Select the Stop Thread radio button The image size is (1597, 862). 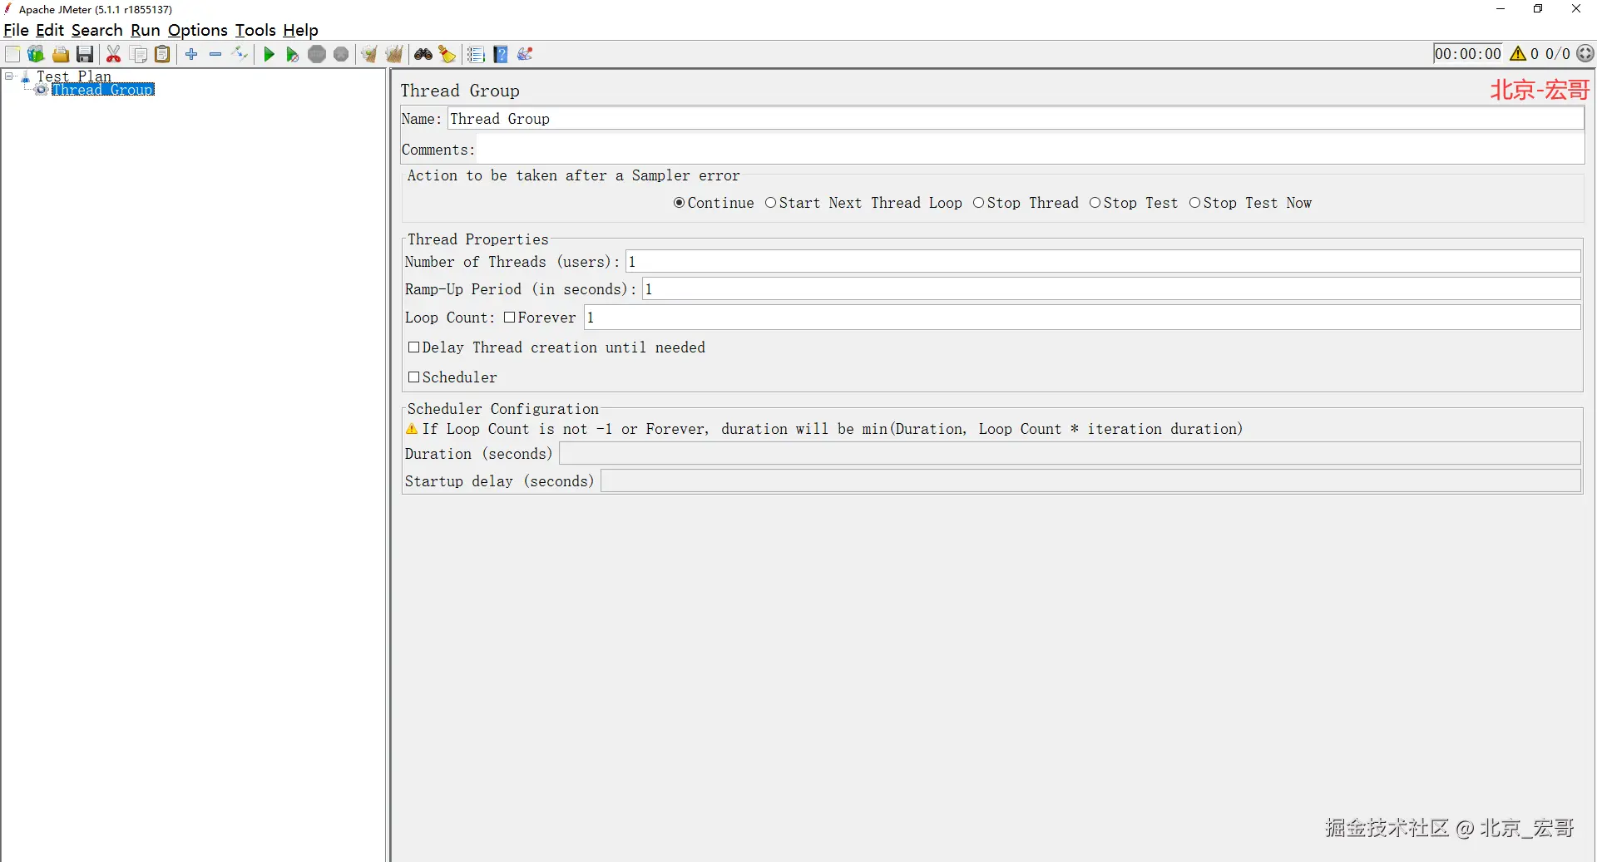click(978, 203)
